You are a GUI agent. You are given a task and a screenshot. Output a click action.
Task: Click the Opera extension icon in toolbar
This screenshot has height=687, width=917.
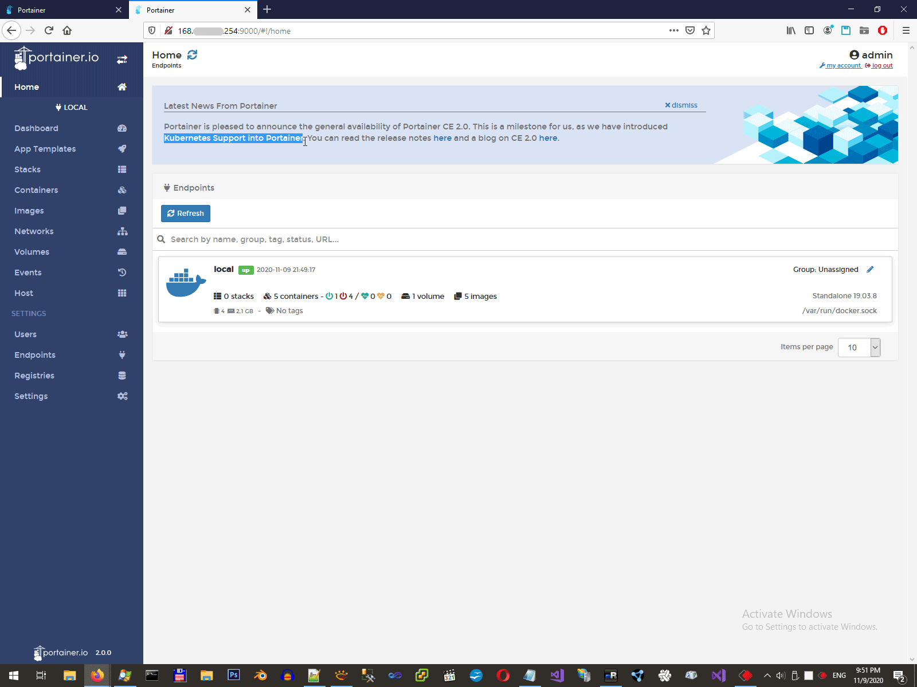[883, 30]
